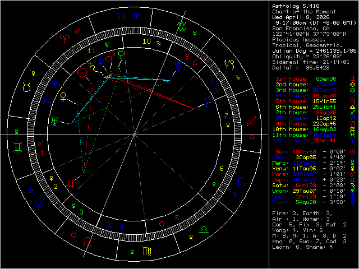Click the large blue Scorpio sign glyph on outer ring
Viewport: 359px width, 269px height.
242,181
